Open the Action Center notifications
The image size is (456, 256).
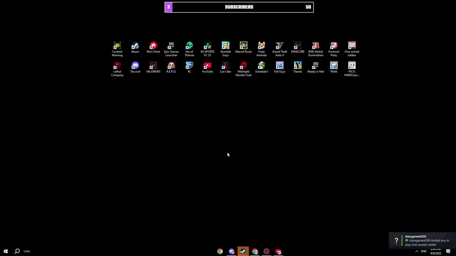(448, 251)
